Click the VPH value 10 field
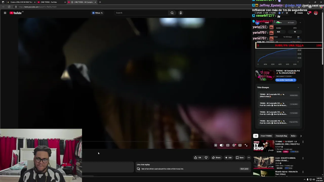The width and height of the screenshot is (324, 182). click(x=295, y=32)
